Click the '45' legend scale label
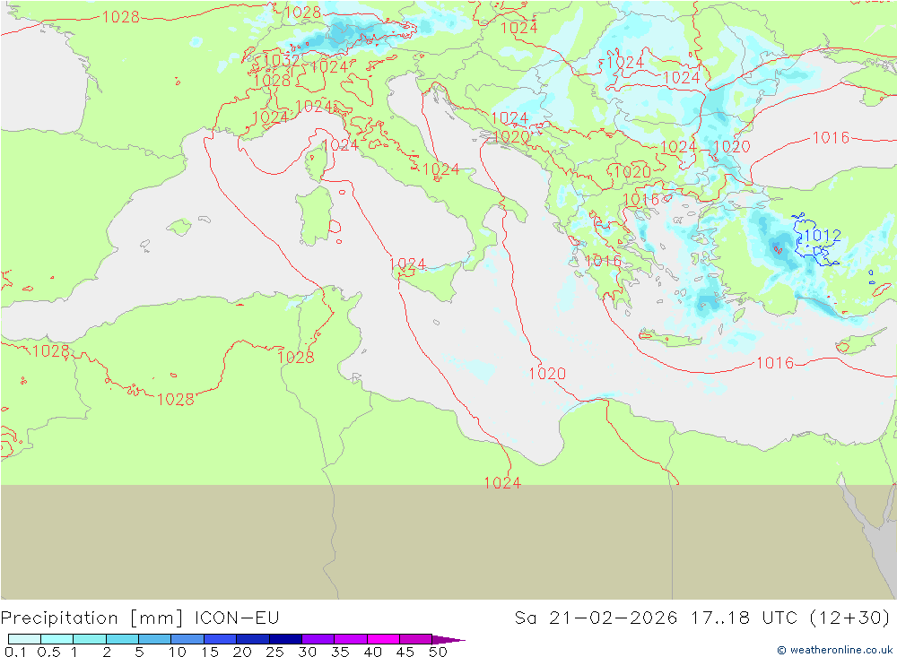The height and width of the screenshot is (657, 897). [405, 652]
